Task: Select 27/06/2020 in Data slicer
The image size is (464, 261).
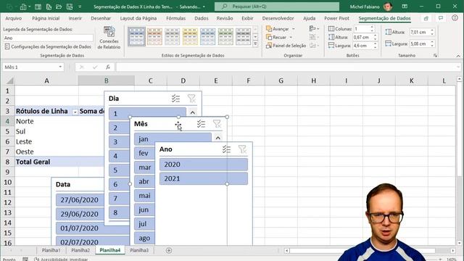Action: pos(80,200)
